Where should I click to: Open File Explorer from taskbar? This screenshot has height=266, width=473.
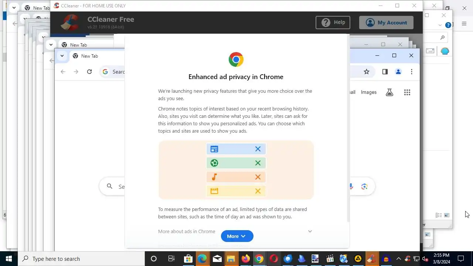pyautogui.click(x=231, y=259)
